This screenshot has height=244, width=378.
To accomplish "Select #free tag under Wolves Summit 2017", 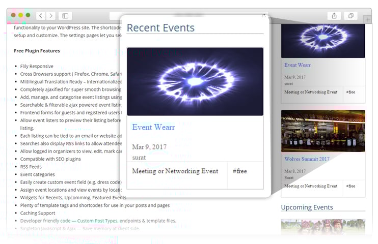I will coord(350,186).
